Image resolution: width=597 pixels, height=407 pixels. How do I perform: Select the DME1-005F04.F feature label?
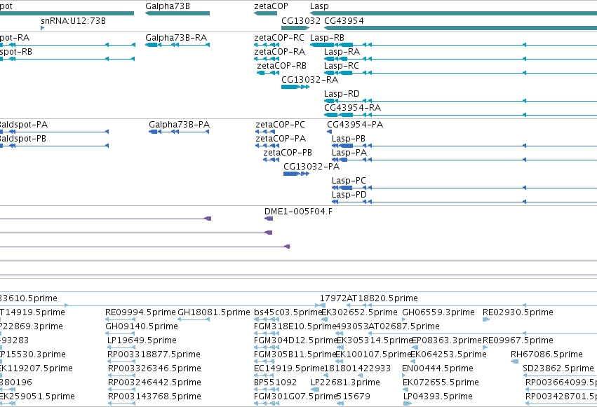click(298, 212)
